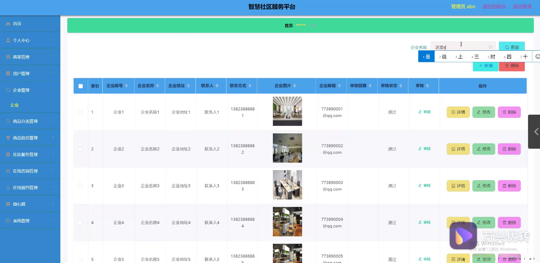
Task: Sort by 审核 column arrows
Action: (427, 86)
